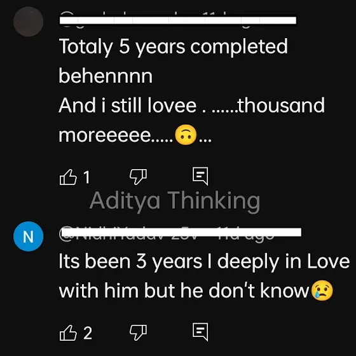This screenshot has height=356, width=356.
Task: Click the upside-down face emoji
Action: (186, 135)
